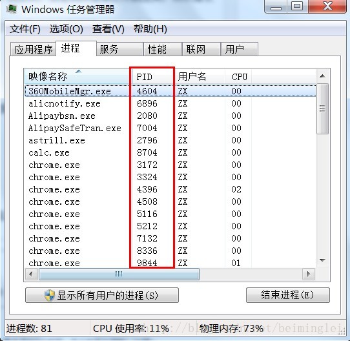Sort by the CPU column header
Viewport: 350px width, 341px height.
(238, 77)
